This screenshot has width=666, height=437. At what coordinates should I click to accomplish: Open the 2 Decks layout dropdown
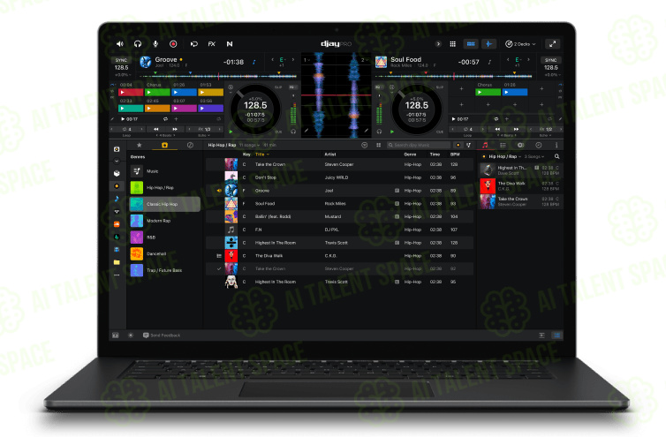(520, 44)
